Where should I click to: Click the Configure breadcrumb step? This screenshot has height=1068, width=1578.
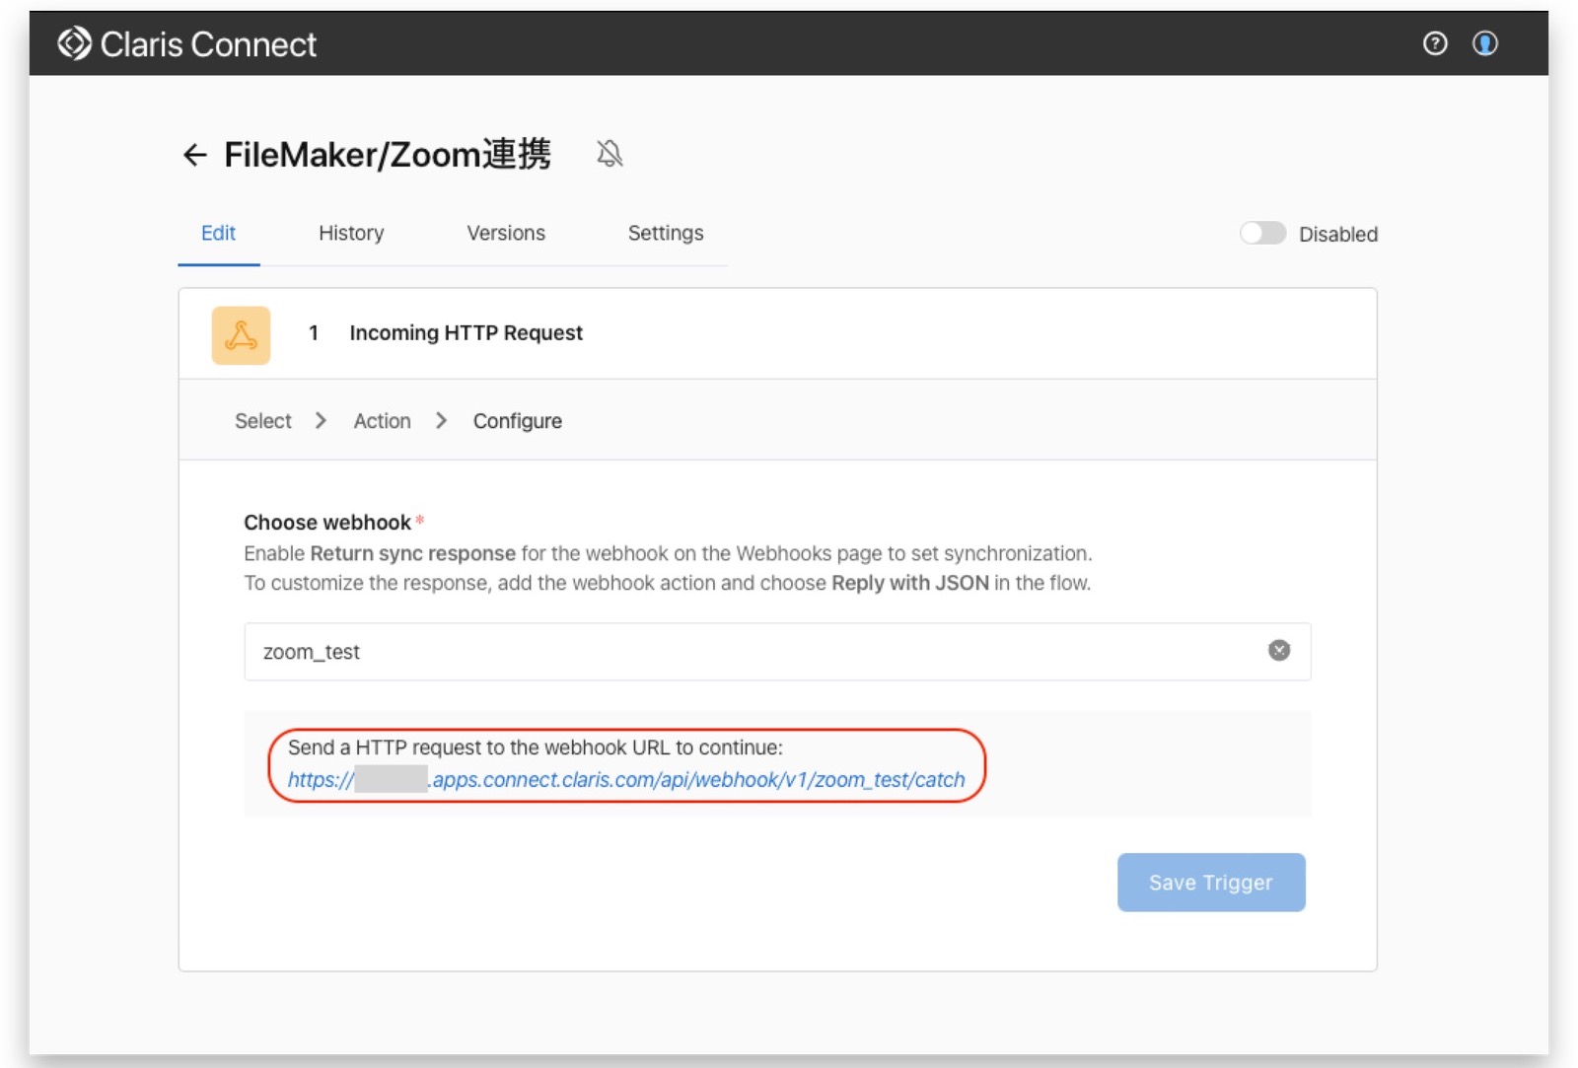point(517,420)
